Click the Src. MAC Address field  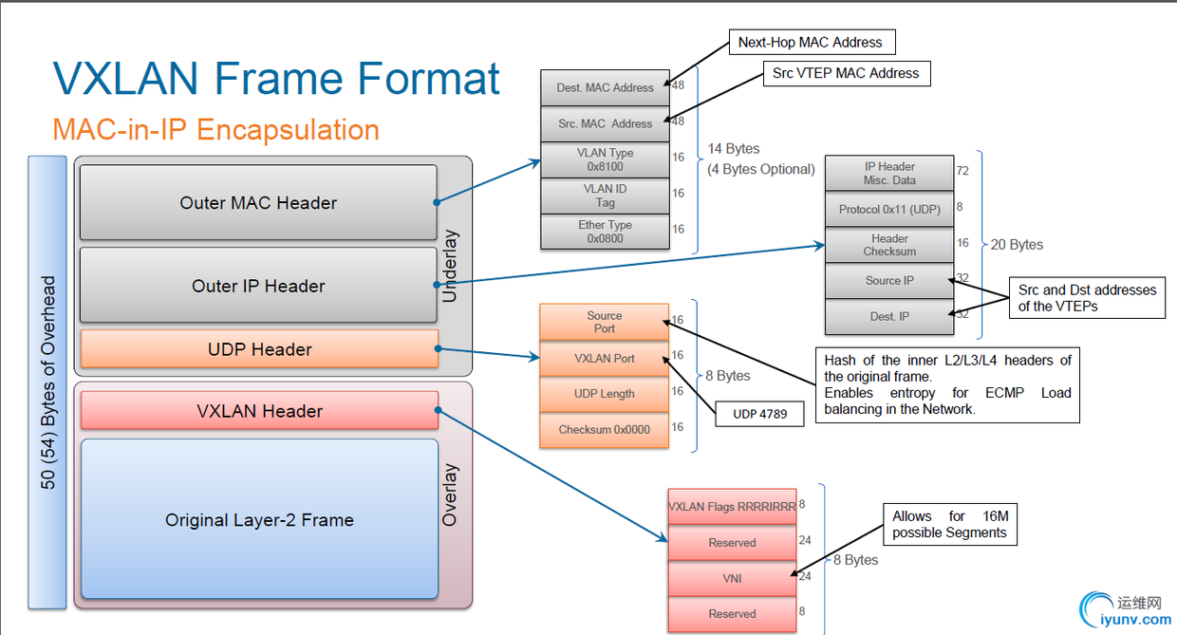coord(605,123)
